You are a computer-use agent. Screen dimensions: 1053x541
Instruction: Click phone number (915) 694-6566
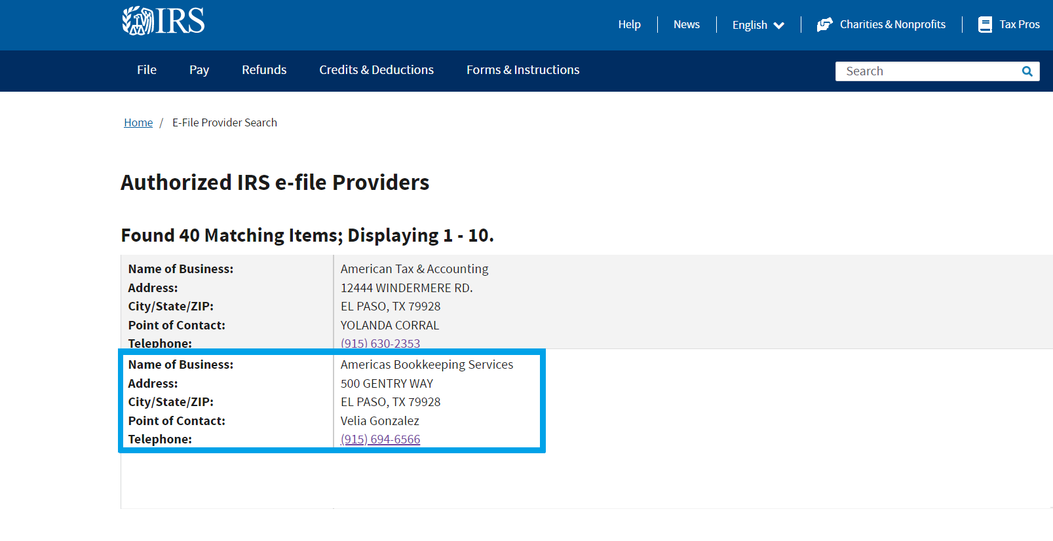(380, 439)
